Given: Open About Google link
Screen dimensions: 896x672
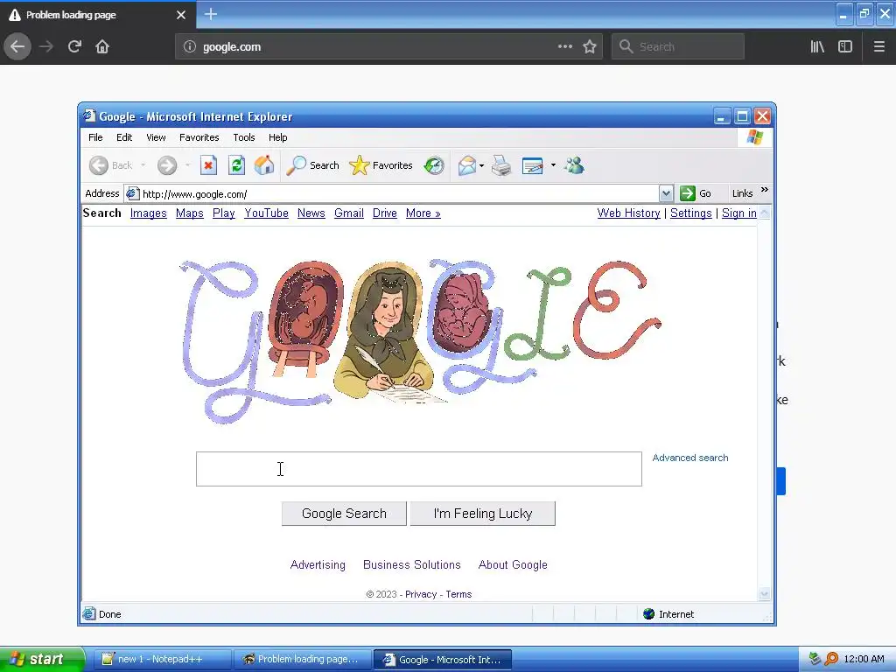Looking at the screenshot, I should click(x=513, y=564).
